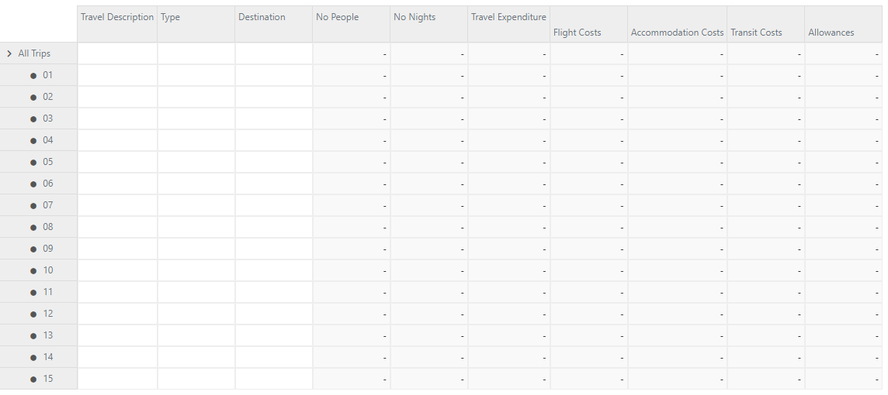The image size is (888, 395).
Task: Click the No Nights cell for trip 04
Action: 428,140
